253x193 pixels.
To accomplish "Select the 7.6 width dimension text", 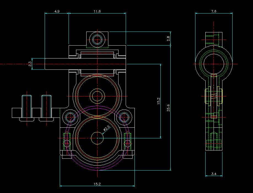I will pos(214,11).
